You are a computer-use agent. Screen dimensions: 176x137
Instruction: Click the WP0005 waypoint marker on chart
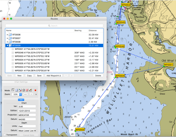click(x=80, y=129)
